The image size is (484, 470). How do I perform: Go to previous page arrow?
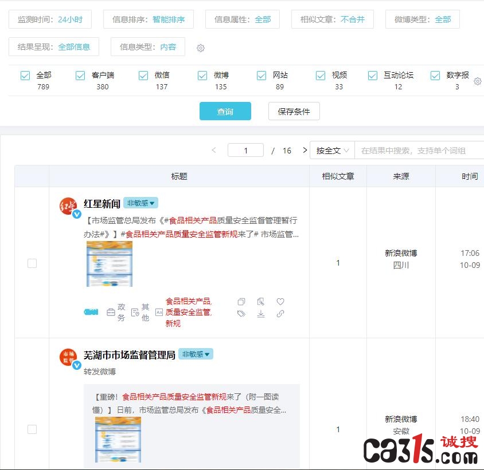point(213,150)
